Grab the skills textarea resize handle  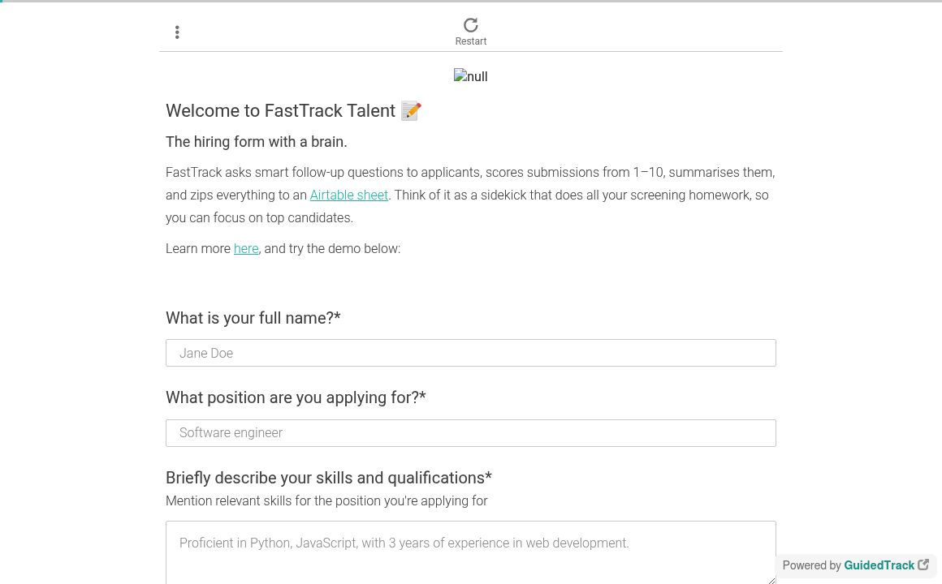(771, 578)
